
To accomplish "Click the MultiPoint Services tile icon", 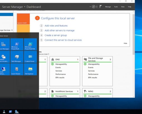I will click(x=53, y=91).
